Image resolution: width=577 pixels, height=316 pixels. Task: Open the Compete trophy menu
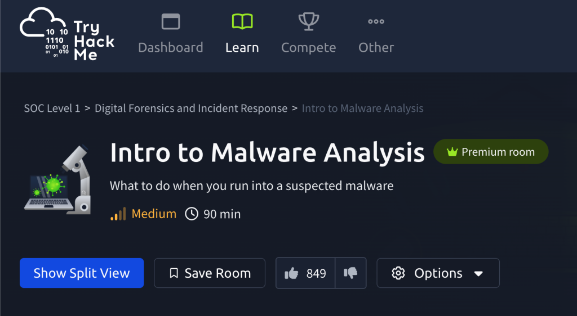coord(308,34)
